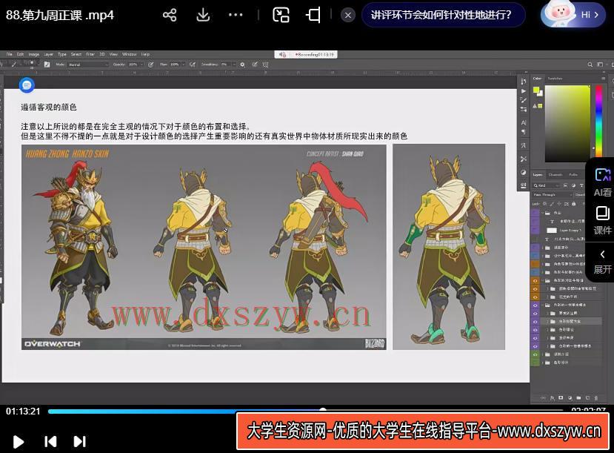Collapse the 作业 layer group

tap(543, 213)
